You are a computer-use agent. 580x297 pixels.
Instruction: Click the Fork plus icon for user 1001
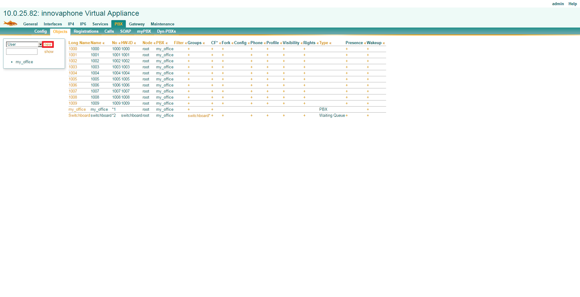click(223, 55)
